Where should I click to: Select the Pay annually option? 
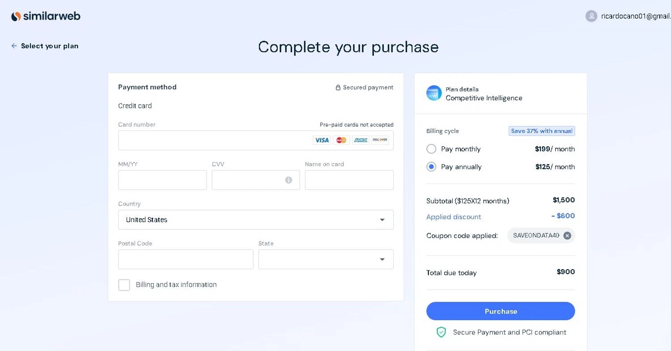[431, 167]
